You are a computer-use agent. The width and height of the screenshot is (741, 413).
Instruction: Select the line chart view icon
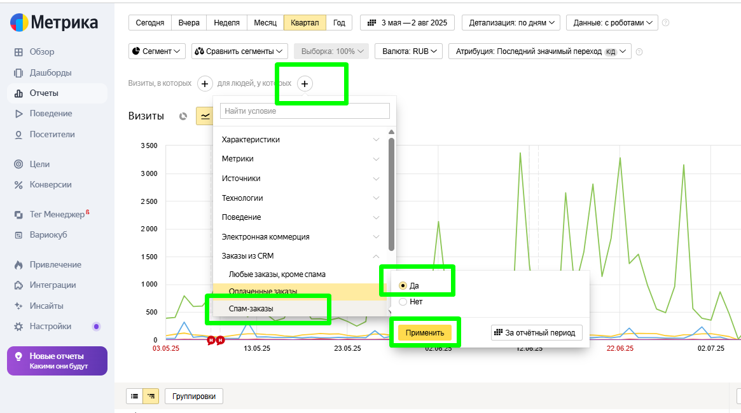pyautogui.click(x=204, y=116)
